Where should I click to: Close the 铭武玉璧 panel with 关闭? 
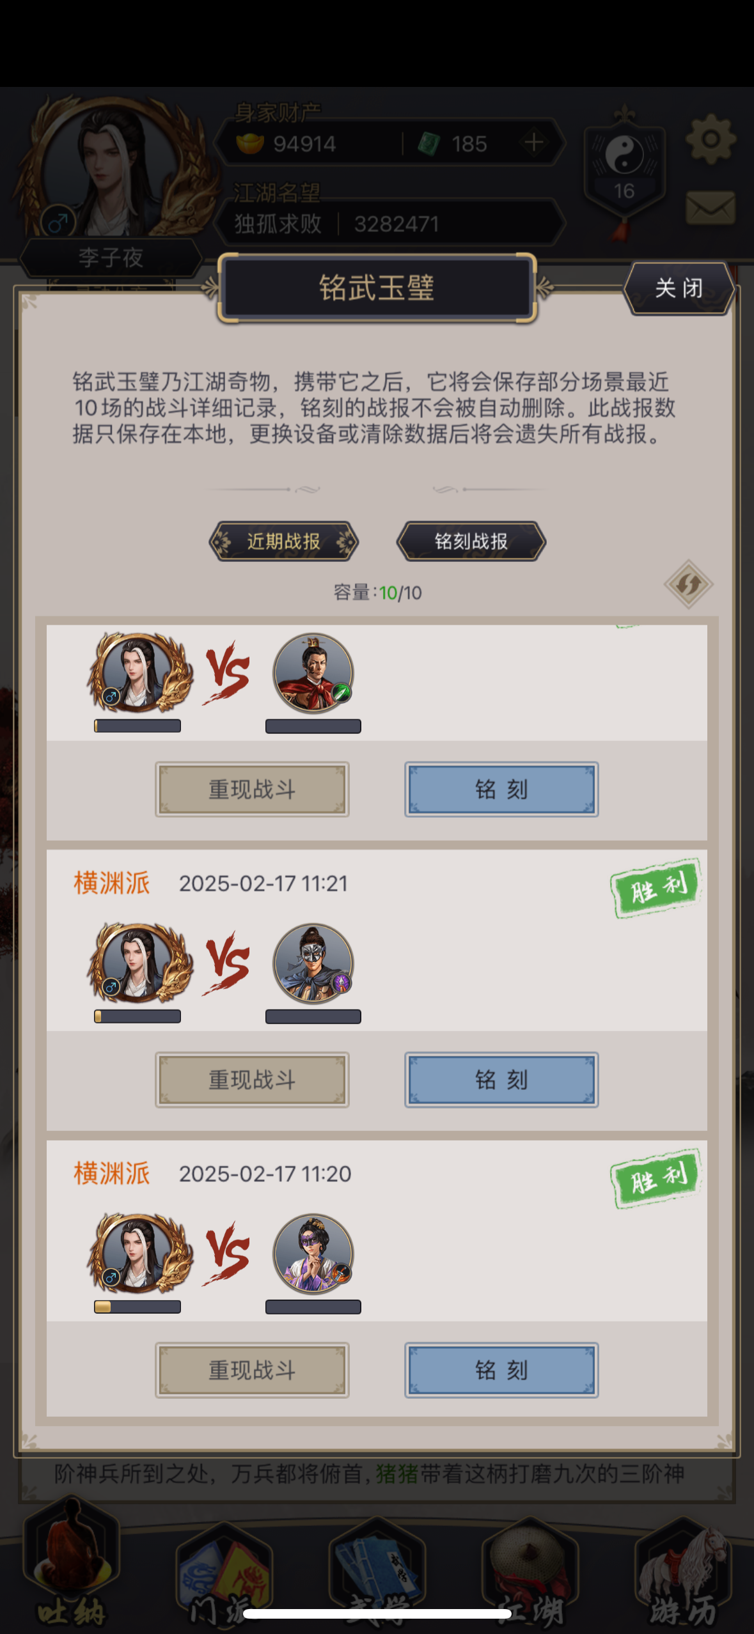coord(679,288)
